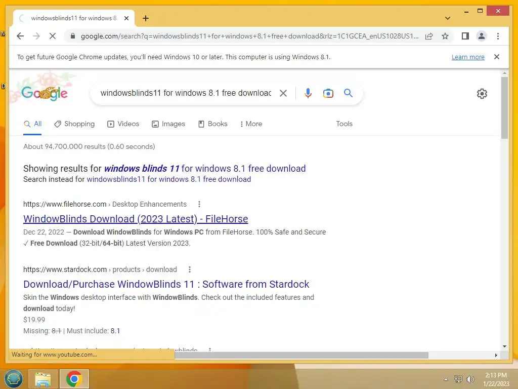Open WindowBlinds Download FileHorse result
Screen dimensions: 518x389
[x=136, y=219]
